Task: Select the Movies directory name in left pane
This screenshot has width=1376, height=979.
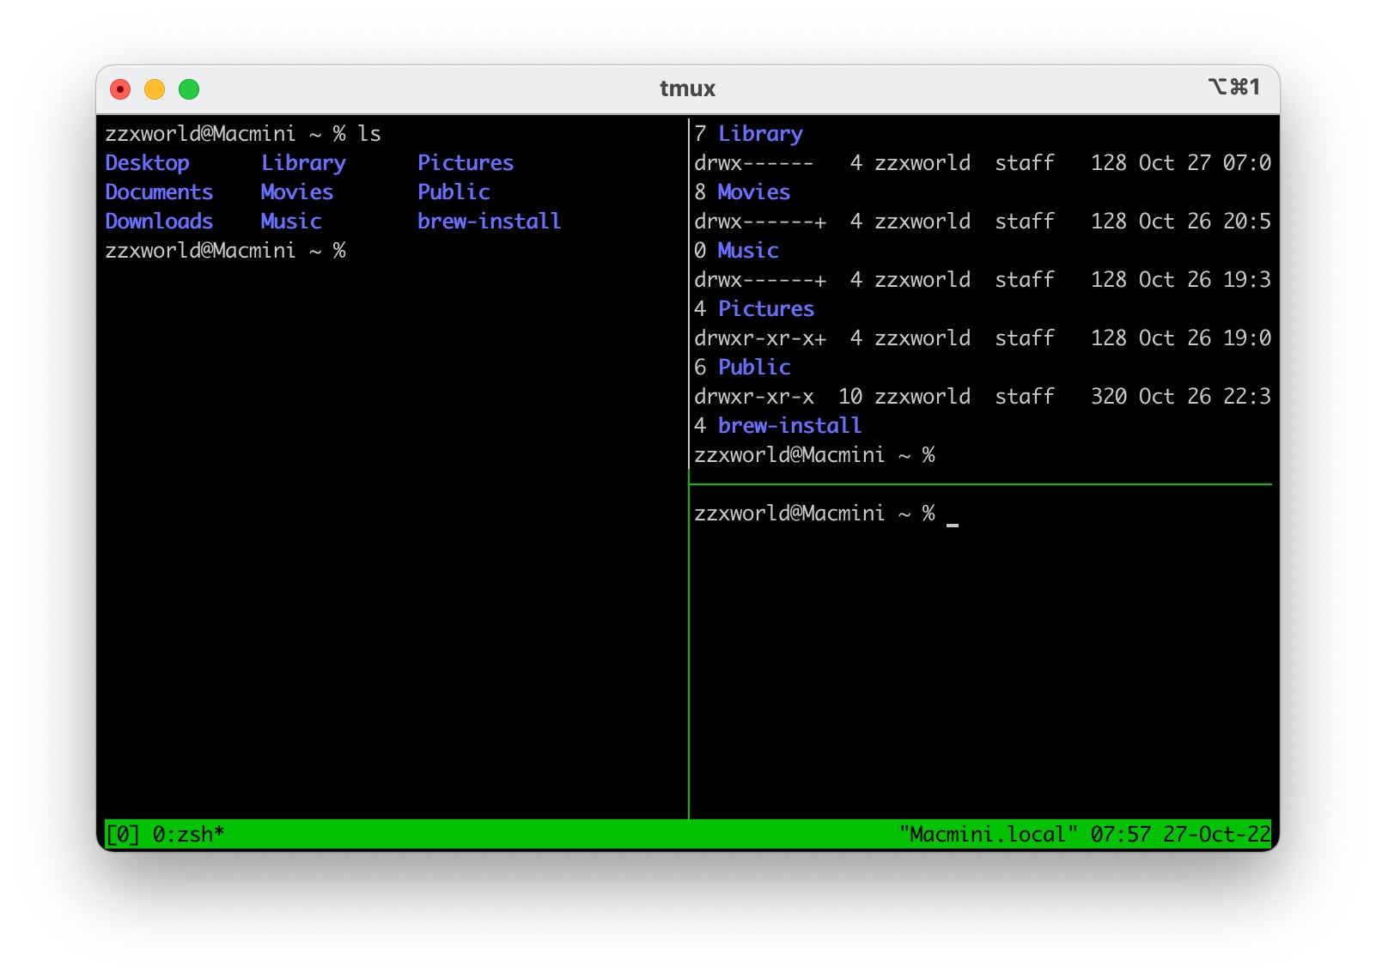Action: tap(295, 192)
